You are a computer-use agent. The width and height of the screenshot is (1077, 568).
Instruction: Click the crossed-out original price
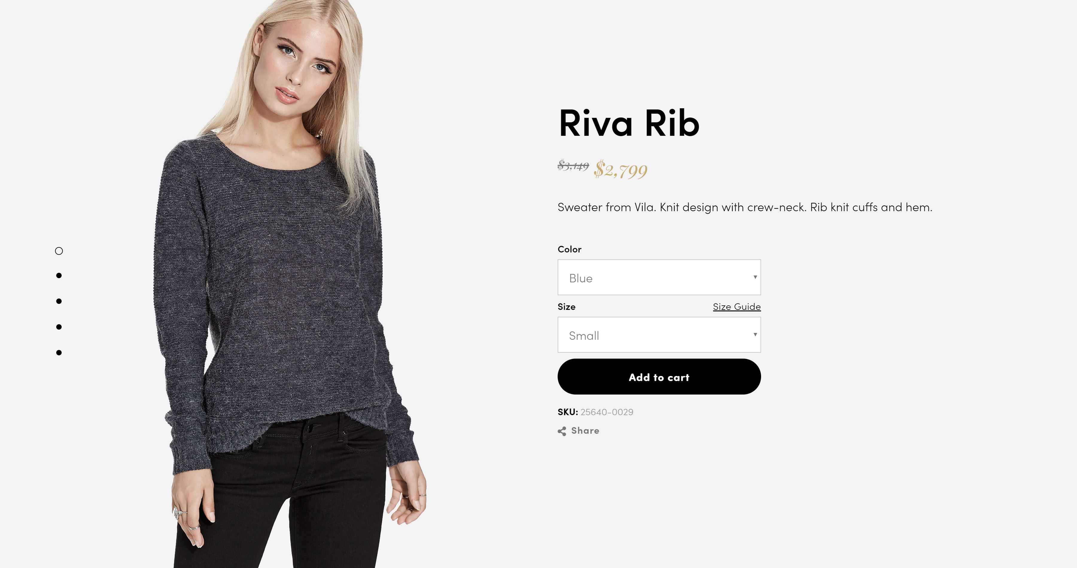(x=573, y=166)
